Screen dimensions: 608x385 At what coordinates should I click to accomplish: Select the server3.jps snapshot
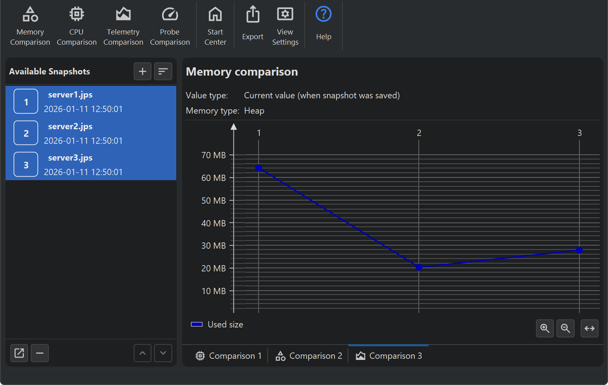tap(91, 164)
